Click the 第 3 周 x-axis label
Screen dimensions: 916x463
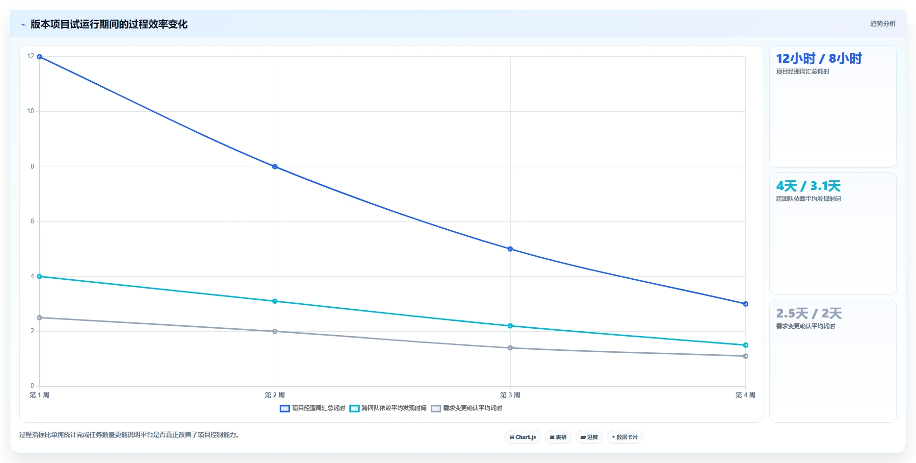click(510, 395)
